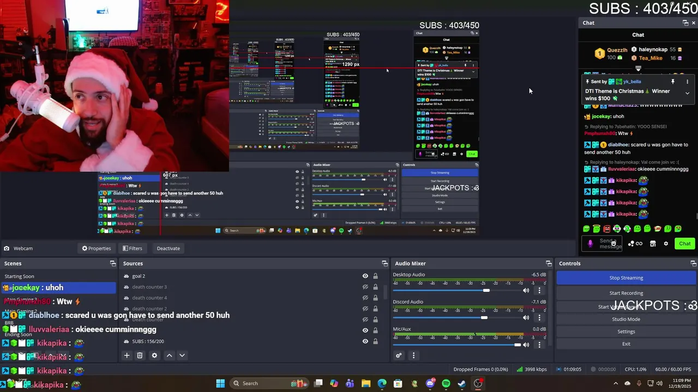698x392 pixels.
Task: Move the selected source up
Action: click(169, 356)
